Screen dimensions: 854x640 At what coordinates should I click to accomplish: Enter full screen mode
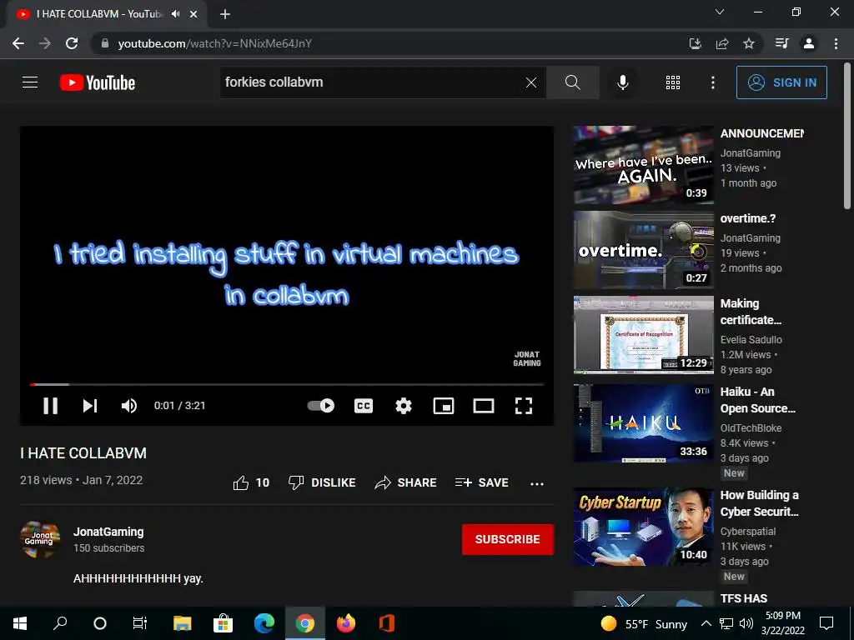524,406
